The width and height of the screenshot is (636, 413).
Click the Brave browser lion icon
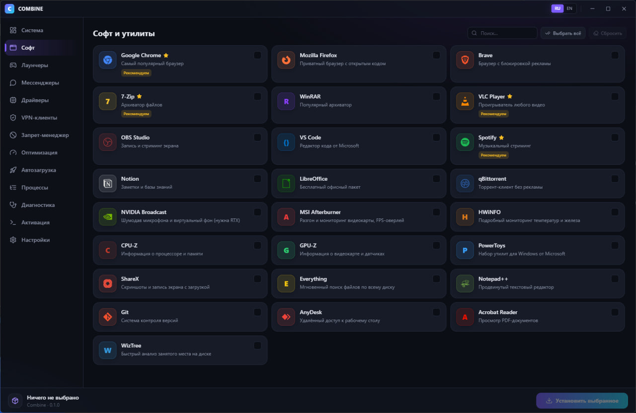(465, 60)
